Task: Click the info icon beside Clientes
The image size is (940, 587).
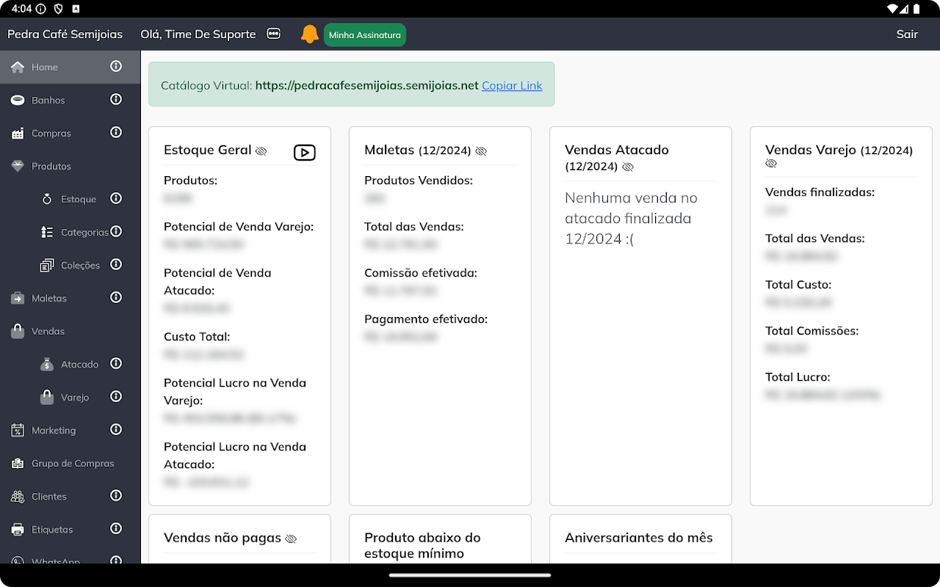Action: tap(116, 495)
